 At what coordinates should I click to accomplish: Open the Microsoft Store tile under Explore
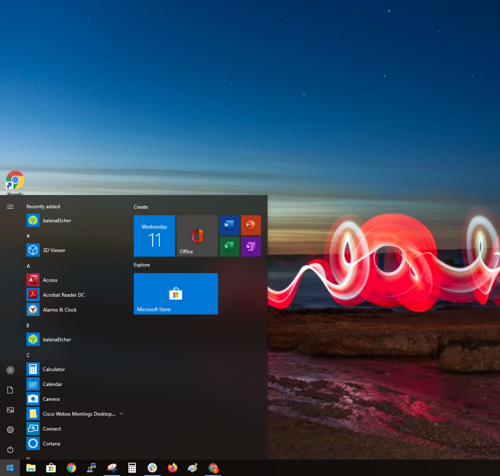pos(175,294)
